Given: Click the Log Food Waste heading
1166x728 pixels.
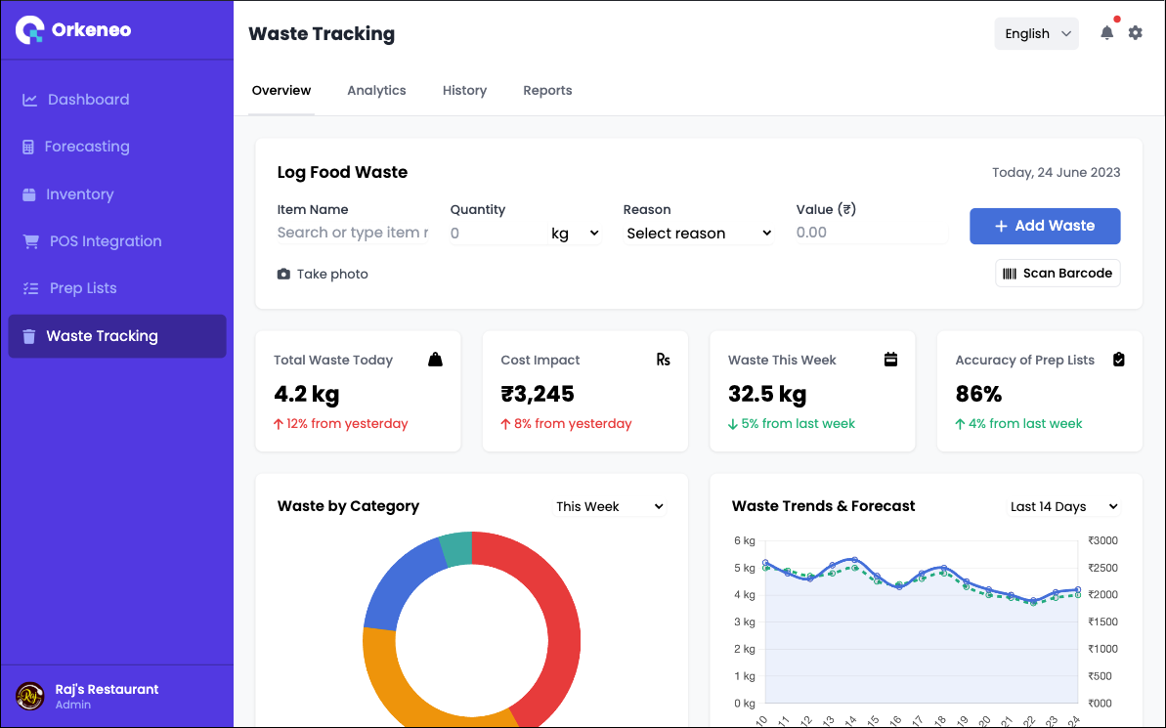Looking at the screenshot, I should point(342,173).
